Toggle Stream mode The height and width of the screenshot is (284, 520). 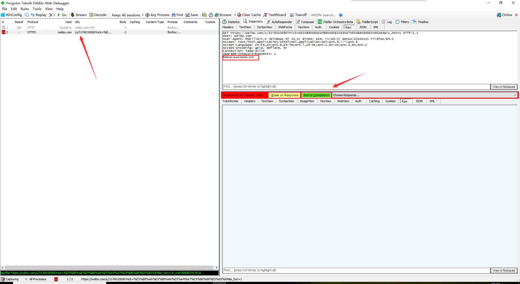tap(79, 15)
